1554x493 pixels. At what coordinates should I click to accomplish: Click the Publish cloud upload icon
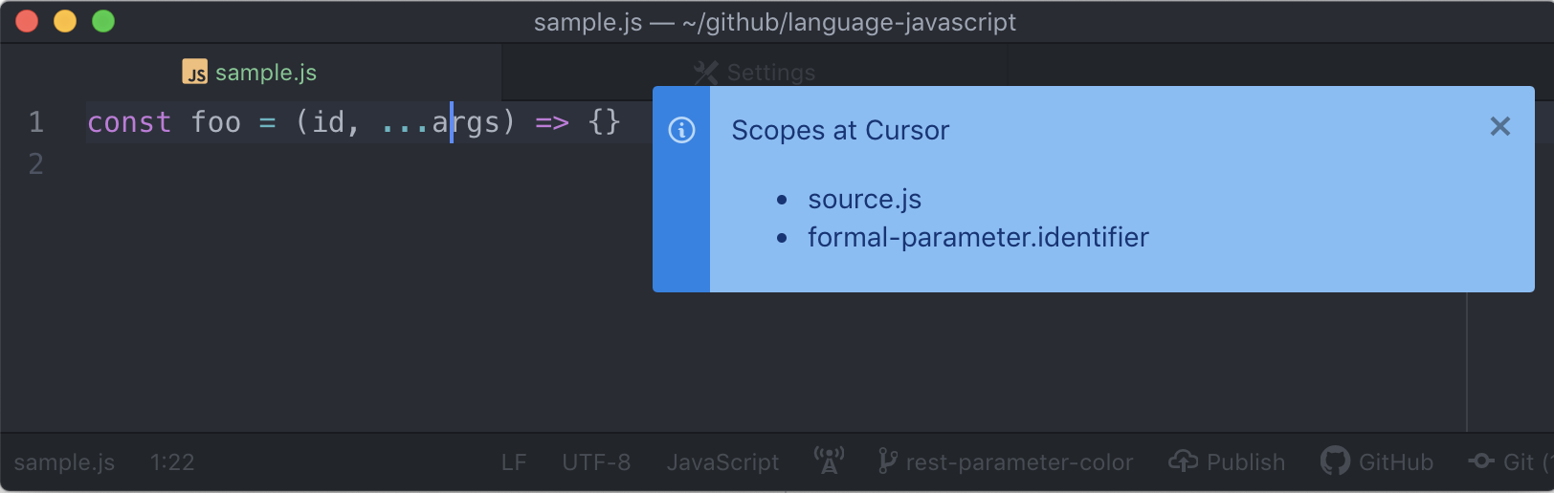1184,461
